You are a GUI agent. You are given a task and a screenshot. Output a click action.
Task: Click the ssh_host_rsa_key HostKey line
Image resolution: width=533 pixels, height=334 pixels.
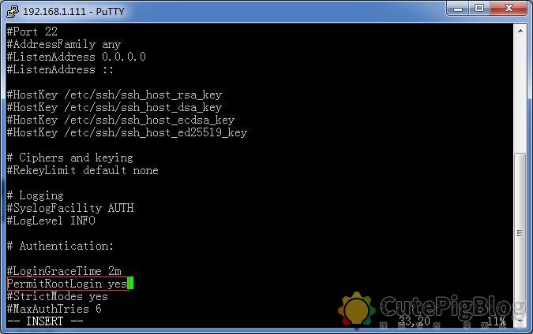pyautogui.click(x=114, y=95)
